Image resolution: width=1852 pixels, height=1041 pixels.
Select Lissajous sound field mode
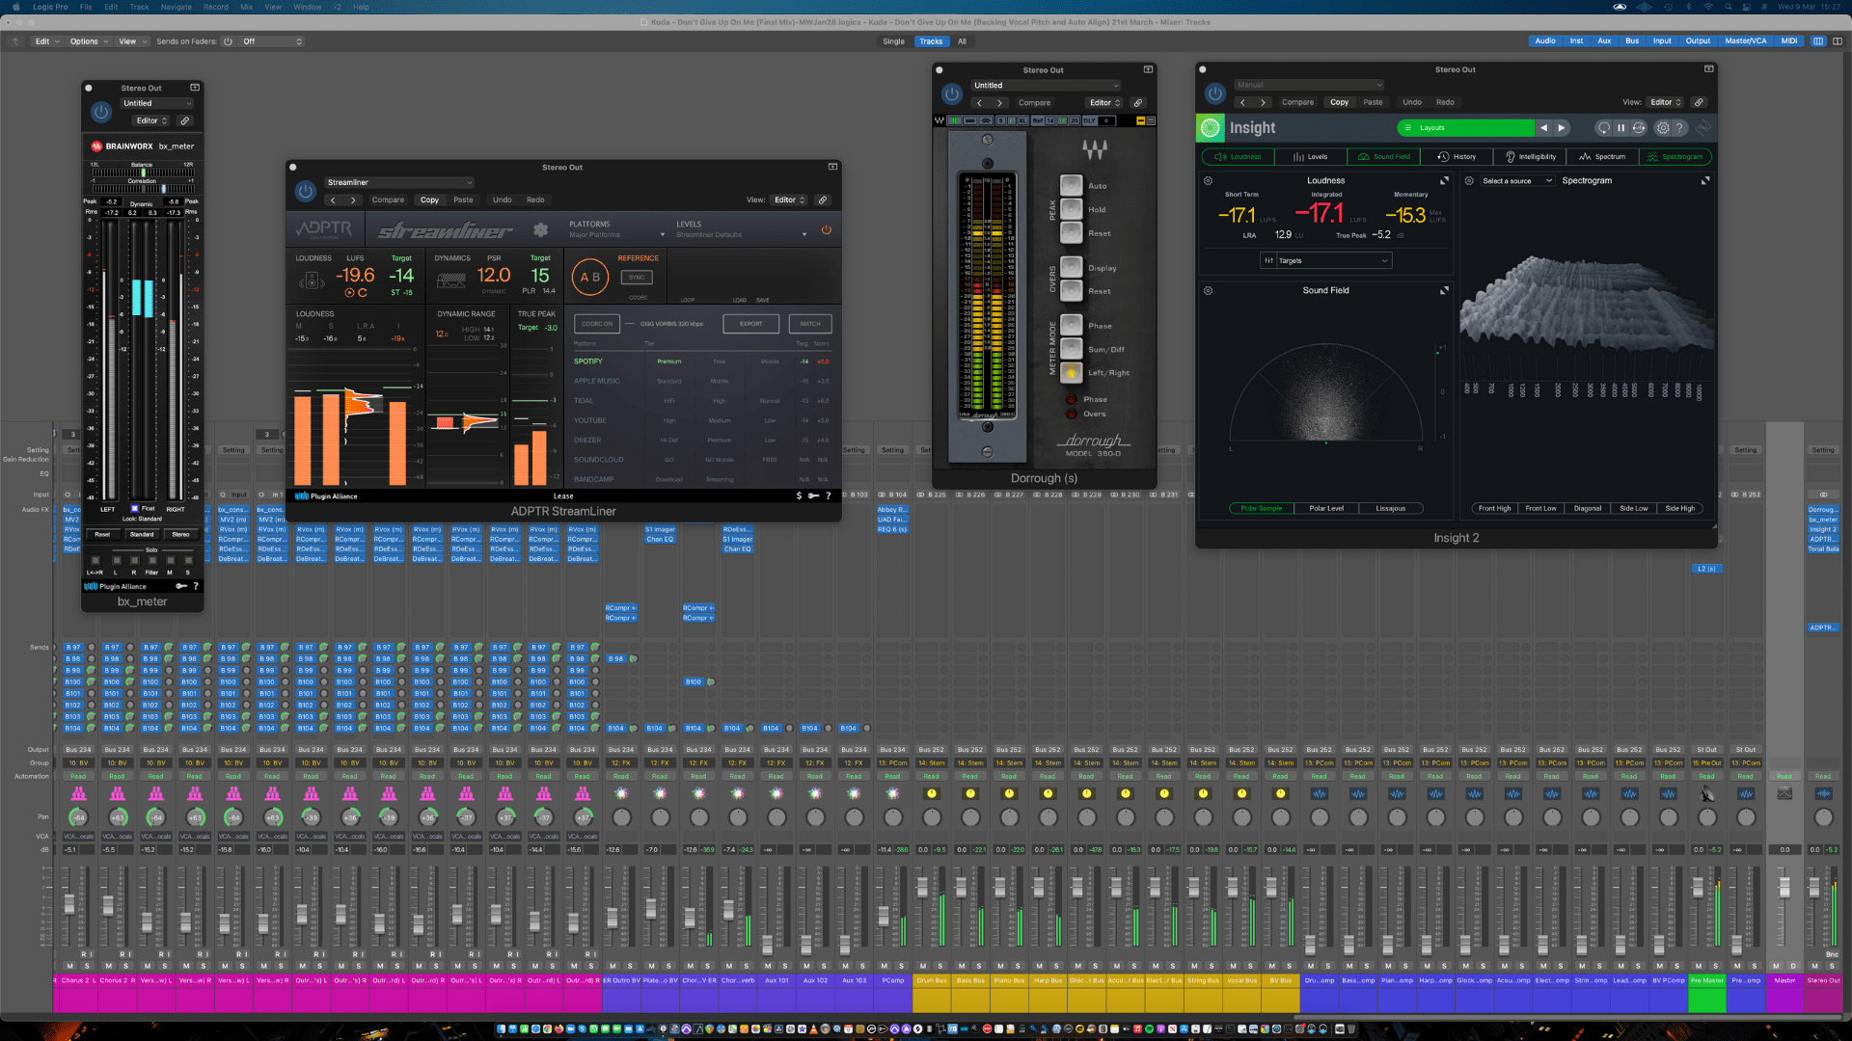click(1390, 508)
